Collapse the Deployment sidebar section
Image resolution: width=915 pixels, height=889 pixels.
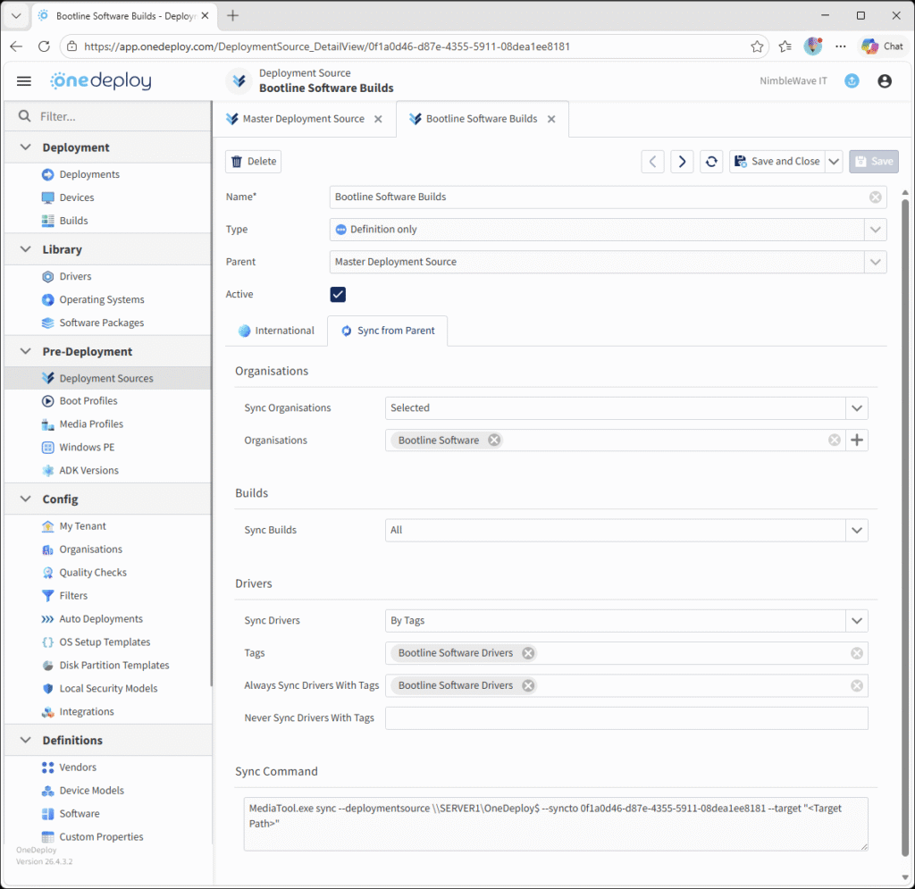26,147
